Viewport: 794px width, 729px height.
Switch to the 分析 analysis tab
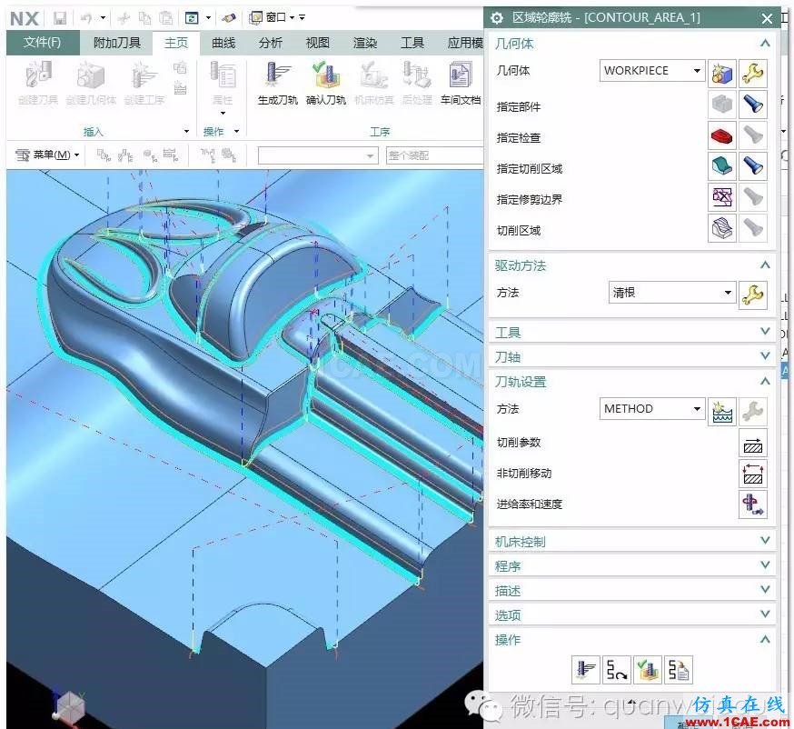coord(271,43)
